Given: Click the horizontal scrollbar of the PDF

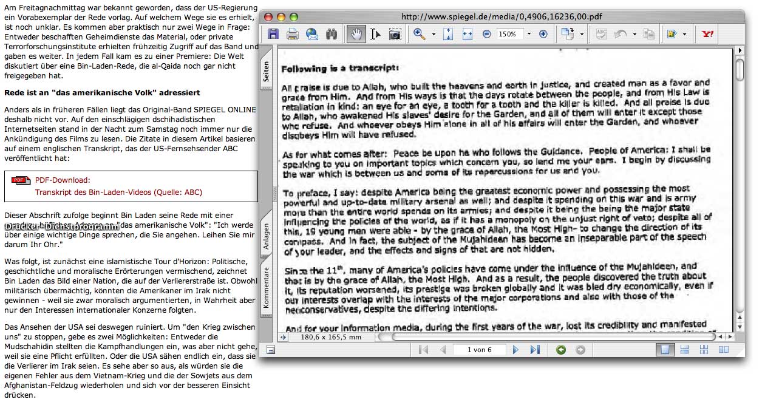Looking at the screenshot, I should 546,336.
